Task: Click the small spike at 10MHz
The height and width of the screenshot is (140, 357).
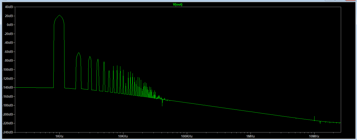Action: tap(314, 118)
